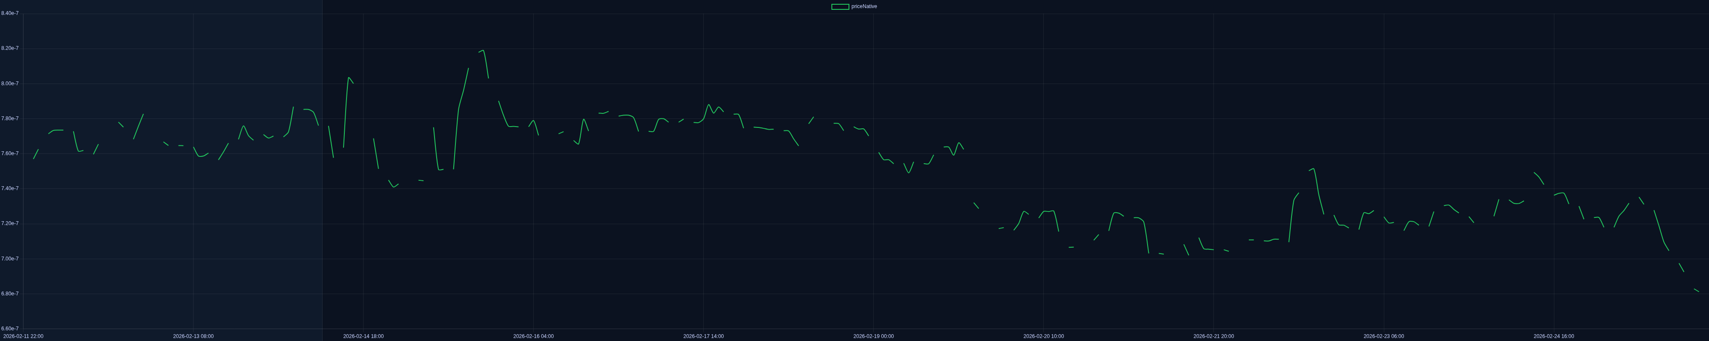
Task: Pick the 2026-02-16 04:00 axis label
Action: pyautogui.click(x=533, y=336)
